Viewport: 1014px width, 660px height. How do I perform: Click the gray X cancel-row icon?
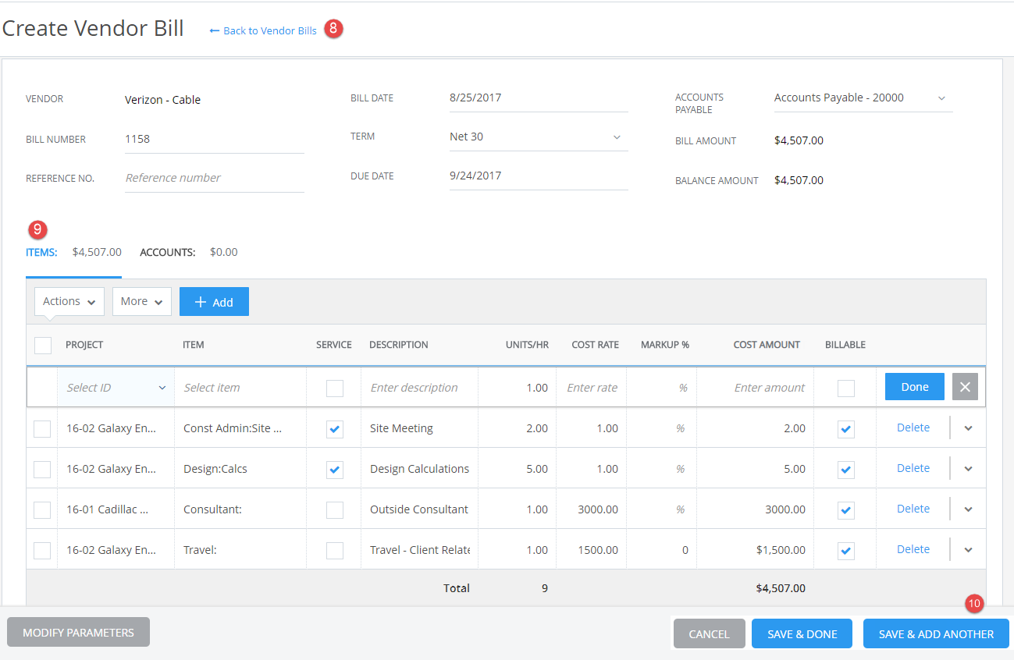(x=965, y=387)
